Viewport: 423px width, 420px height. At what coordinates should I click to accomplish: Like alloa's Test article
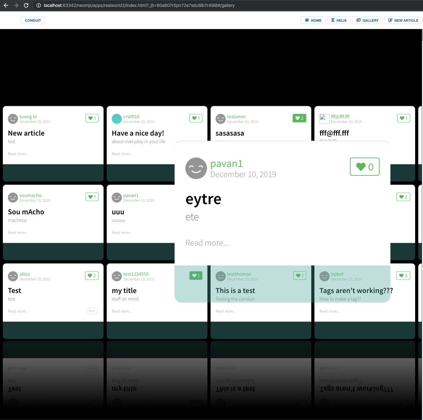coord(92,275)
